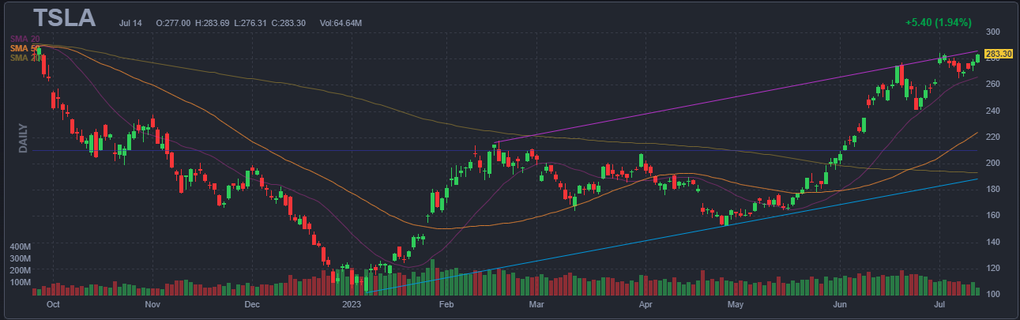The width and height of the screenshot is (1020, 320).
Task: Click the Vol:64.64M volume readout
Action: pyautogui.click(x=341, y=23)
